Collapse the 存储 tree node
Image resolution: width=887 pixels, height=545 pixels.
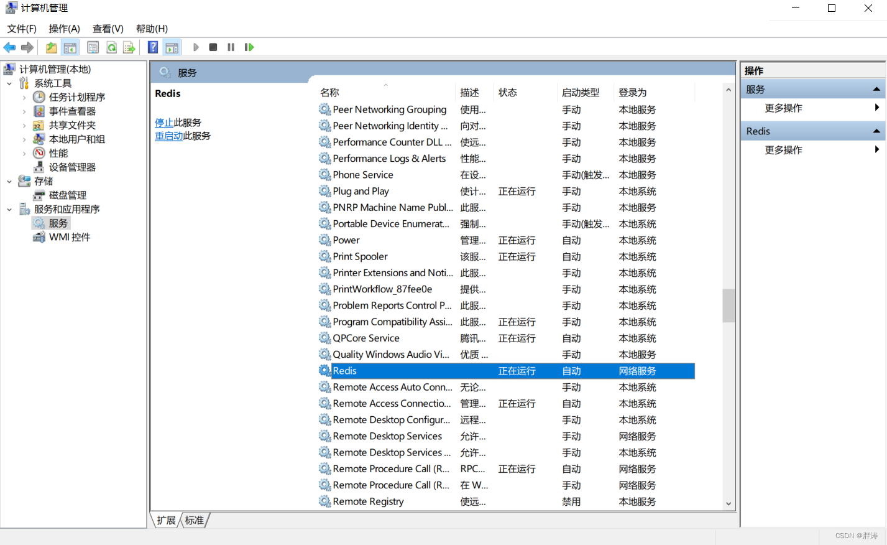click(9, 181)
